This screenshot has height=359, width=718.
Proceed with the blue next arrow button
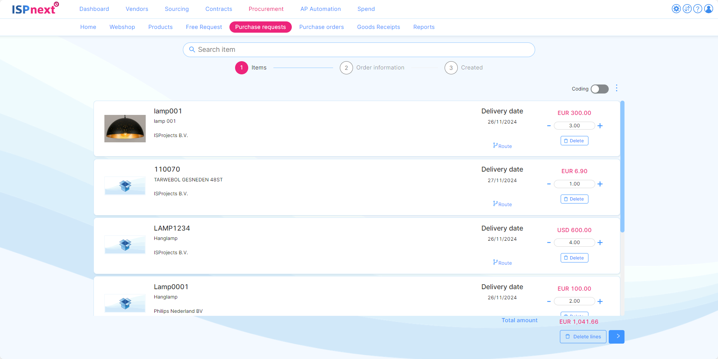(617, 336)
